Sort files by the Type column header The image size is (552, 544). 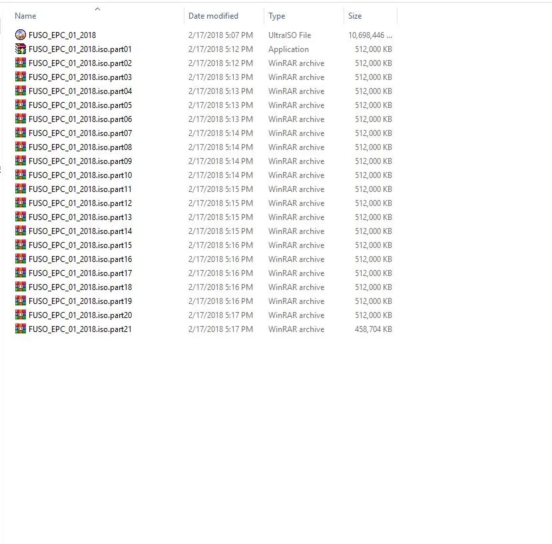(x=277, y=16)
